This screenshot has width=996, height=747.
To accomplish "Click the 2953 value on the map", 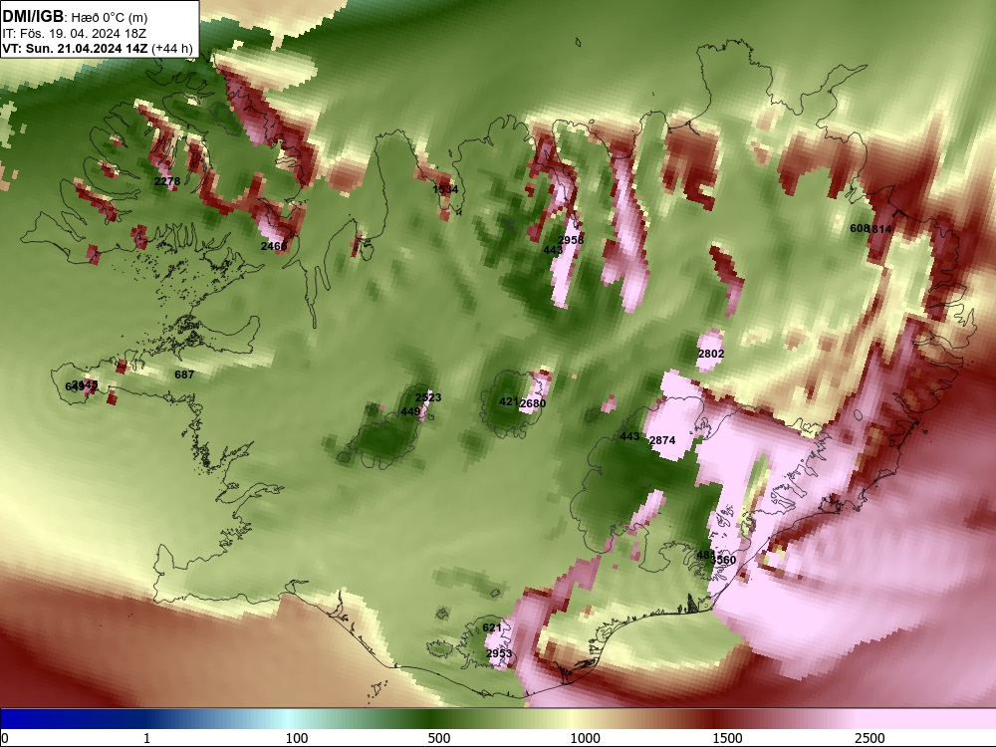I will tap(499, 653).
